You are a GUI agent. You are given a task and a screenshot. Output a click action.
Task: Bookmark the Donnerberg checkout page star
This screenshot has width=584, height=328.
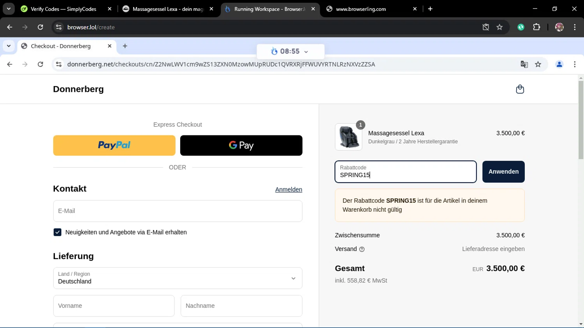tap(538, 64)
